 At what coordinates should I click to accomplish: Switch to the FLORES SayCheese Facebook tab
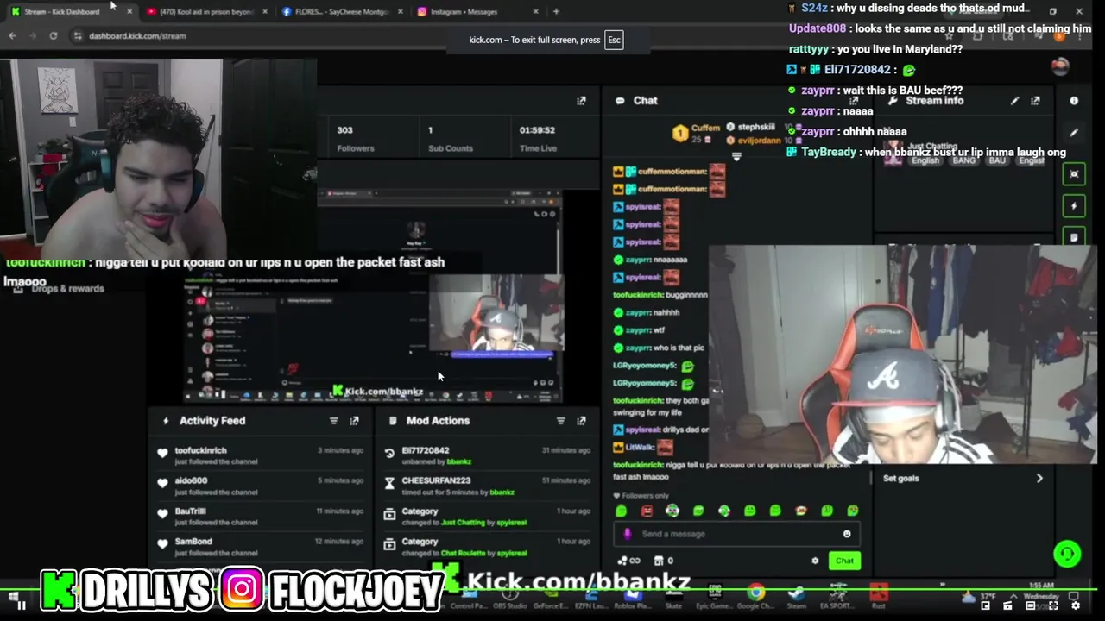click(x=342, y=11)
